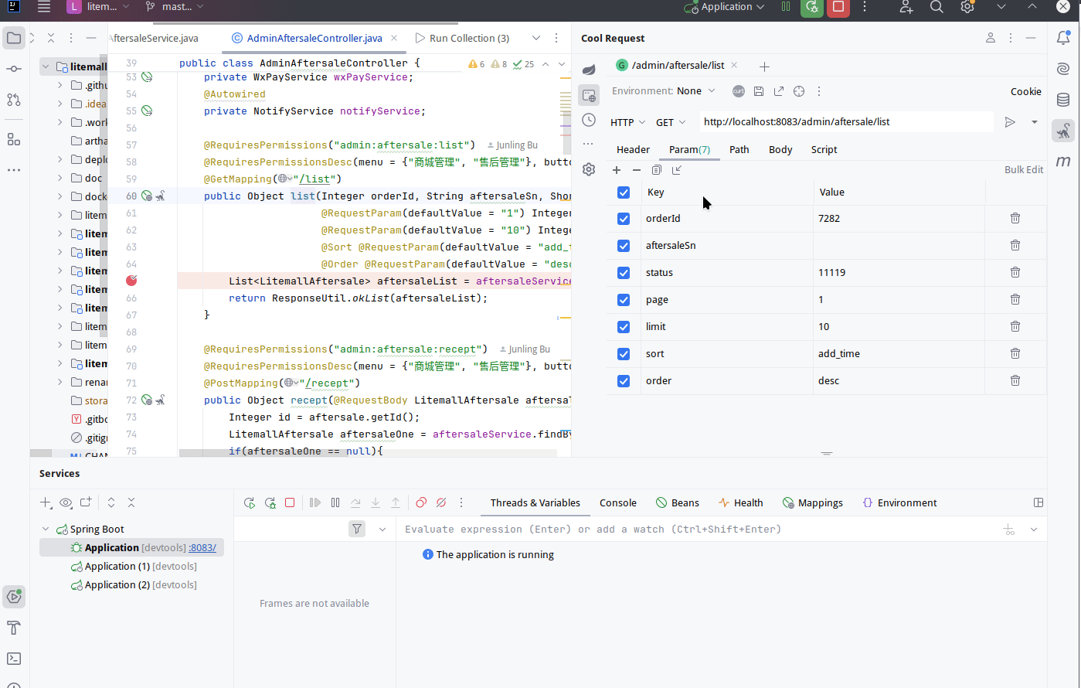Open dropdown arrow next to send button
1081x688 pixels.
1035,122
